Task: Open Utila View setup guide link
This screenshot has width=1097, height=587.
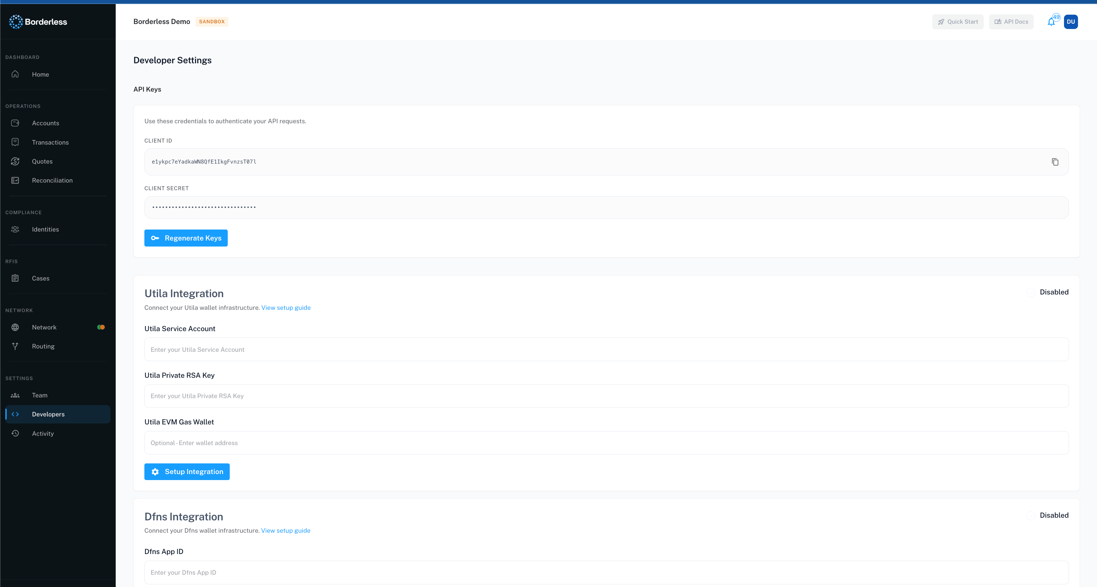Action: coord(286,307)
